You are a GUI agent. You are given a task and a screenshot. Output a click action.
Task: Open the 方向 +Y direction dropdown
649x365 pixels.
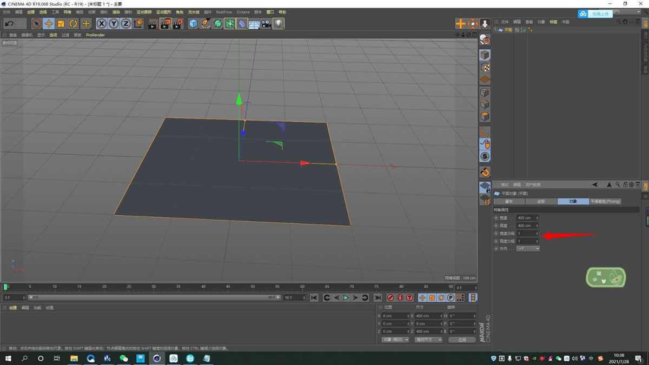tap(528, 248)
